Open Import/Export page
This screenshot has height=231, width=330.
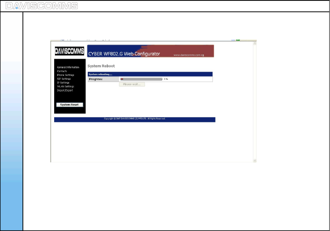tap(65, 90)
